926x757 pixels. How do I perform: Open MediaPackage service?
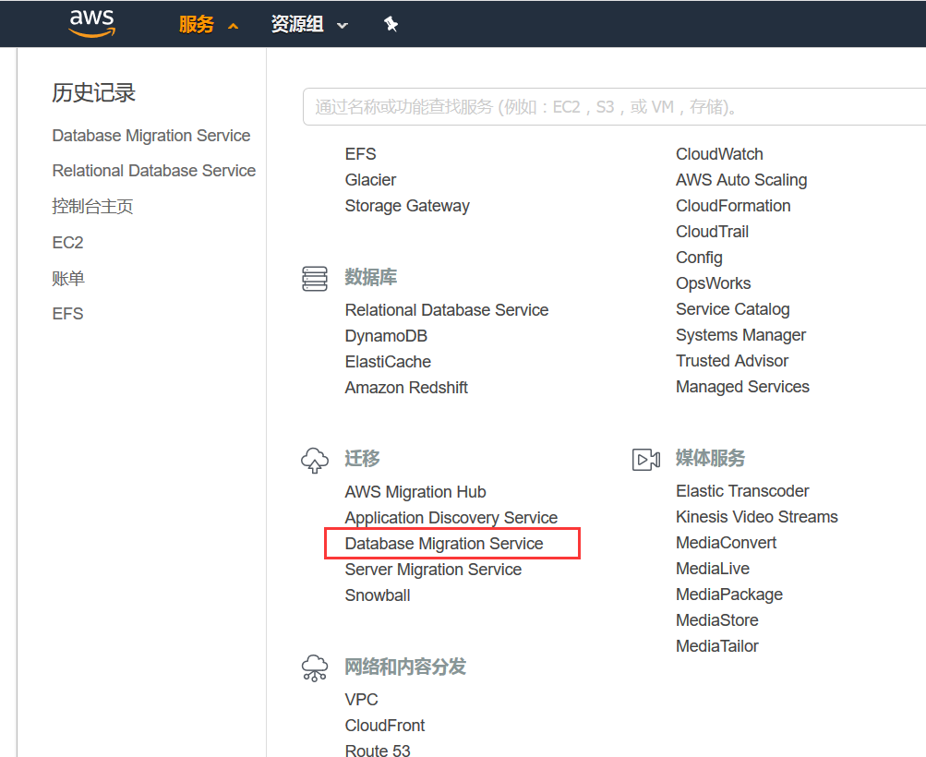pyautogui.click(x=728, y=595)
